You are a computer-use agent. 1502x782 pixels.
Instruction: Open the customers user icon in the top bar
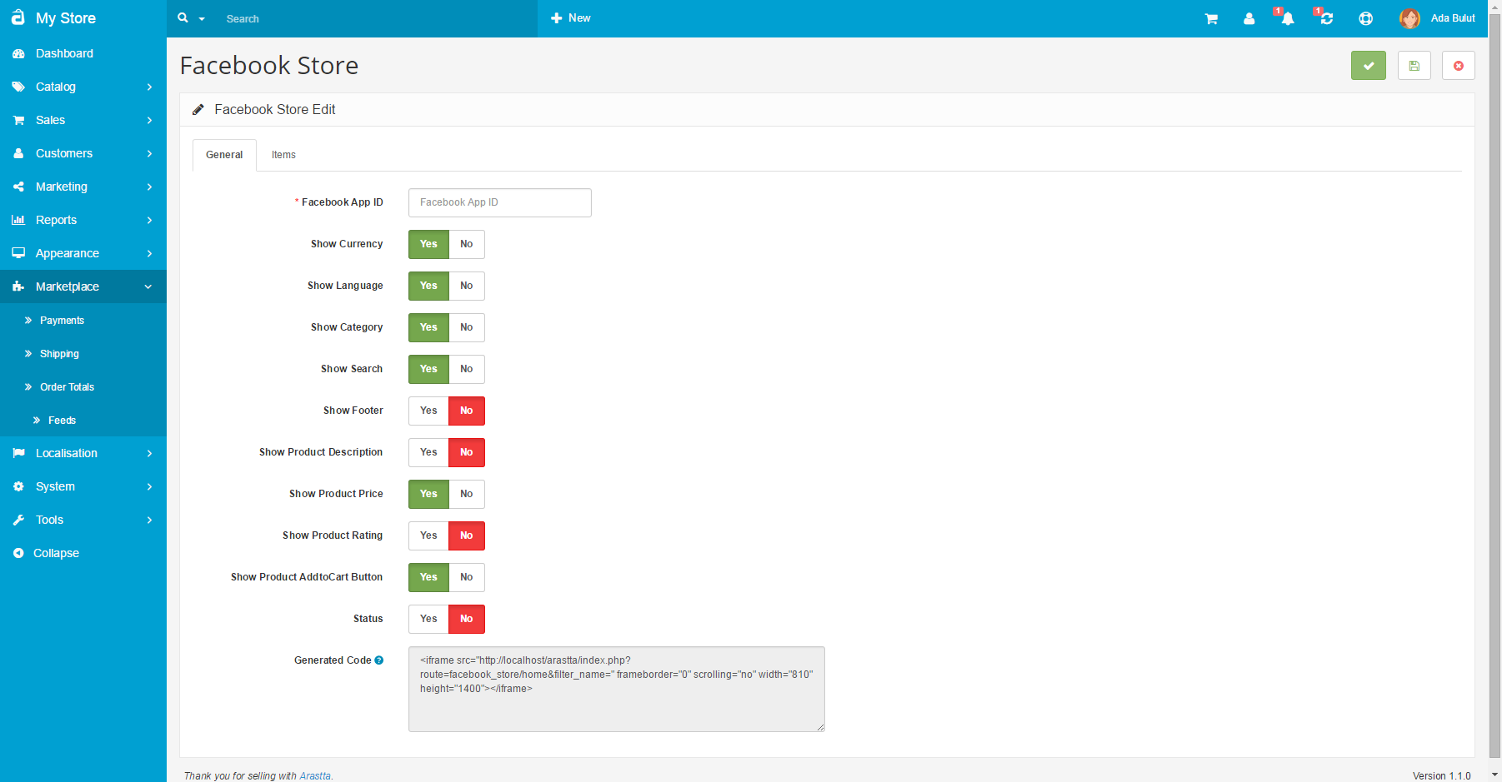[x=1249, y=18]
